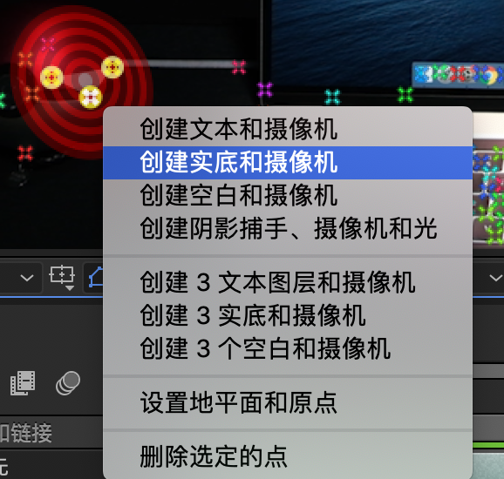Select the yellow track point in target center

[91, 98]
